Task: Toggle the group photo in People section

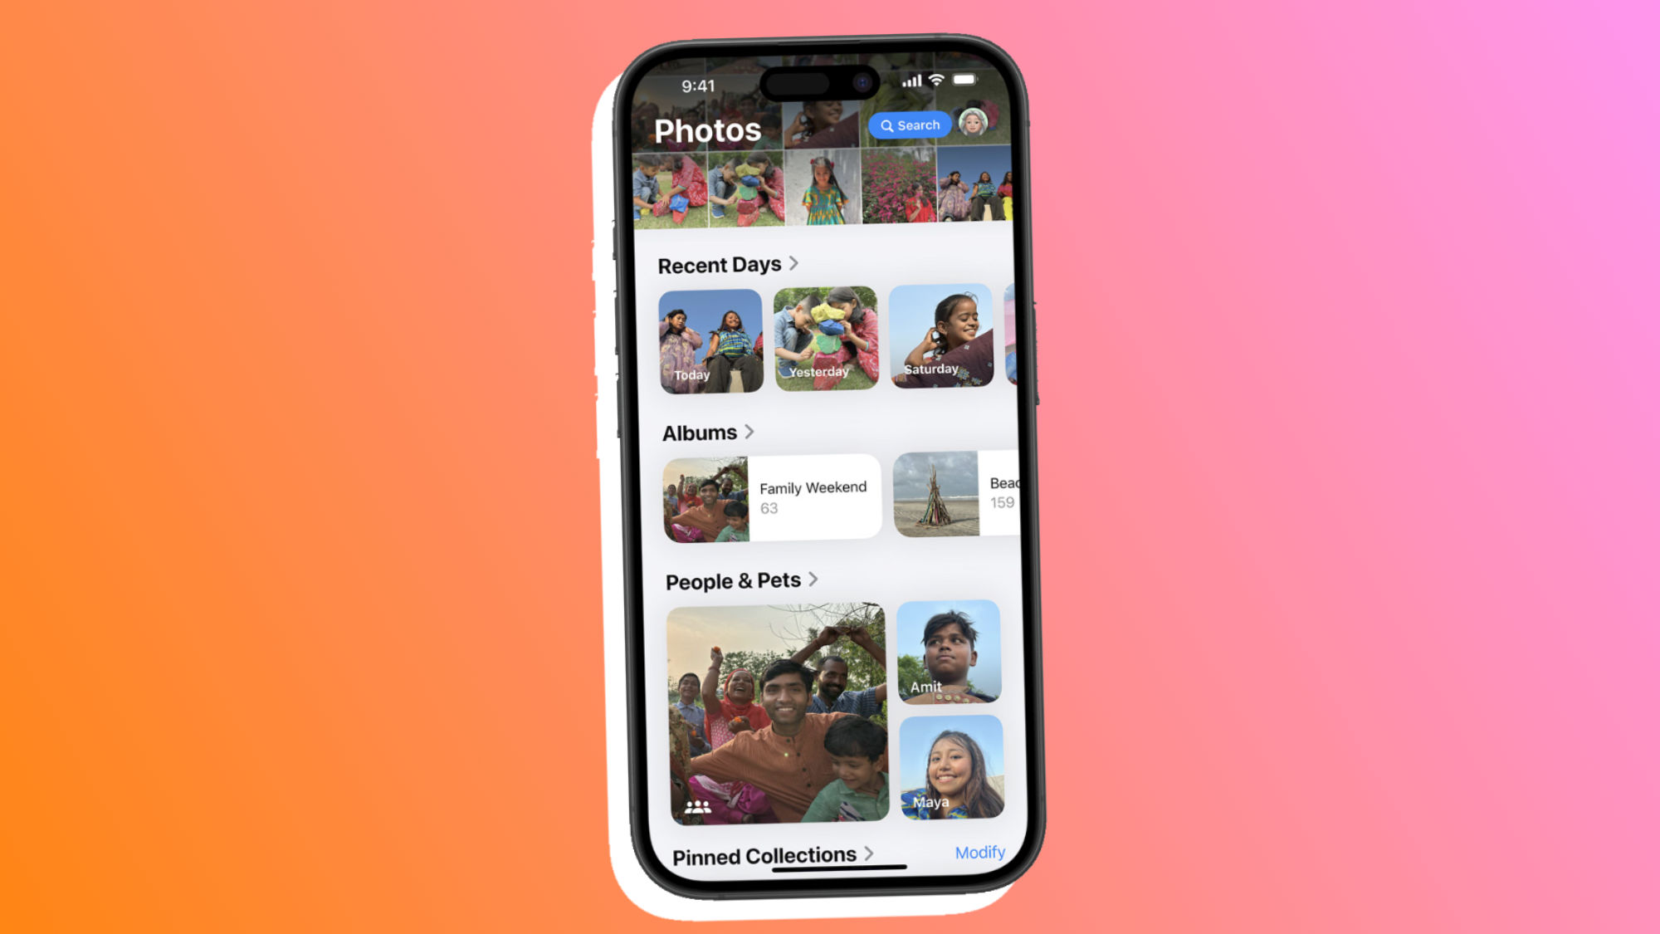Action: 774,713
